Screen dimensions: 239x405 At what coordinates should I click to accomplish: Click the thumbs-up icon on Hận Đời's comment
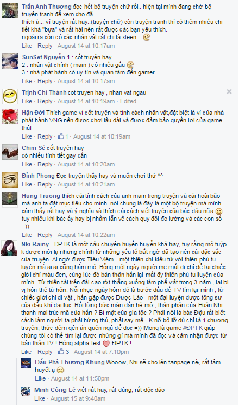coord(61,136)
